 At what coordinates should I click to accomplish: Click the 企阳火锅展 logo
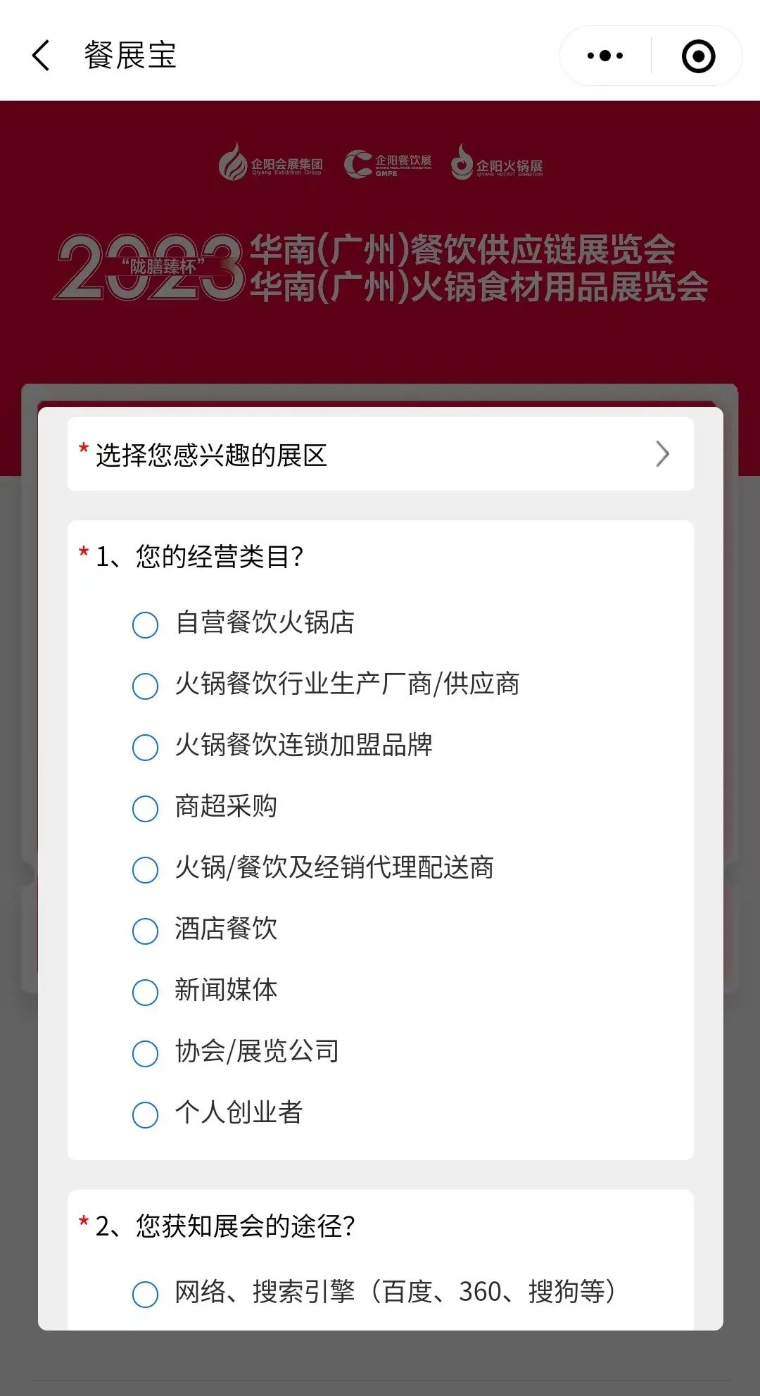click(x=497, y=163)
